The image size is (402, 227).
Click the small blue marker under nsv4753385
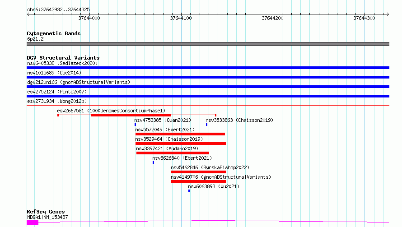[136, 125]
